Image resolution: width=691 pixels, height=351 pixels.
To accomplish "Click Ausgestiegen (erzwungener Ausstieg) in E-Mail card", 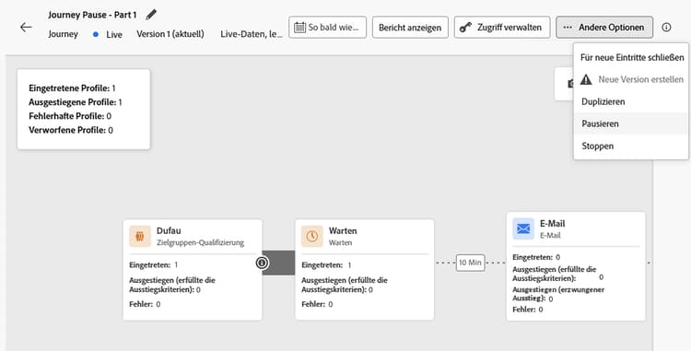I will pyautogui.click(x=558, y=294).
